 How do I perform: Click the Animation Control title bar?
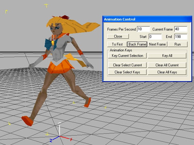click(147, 19)
